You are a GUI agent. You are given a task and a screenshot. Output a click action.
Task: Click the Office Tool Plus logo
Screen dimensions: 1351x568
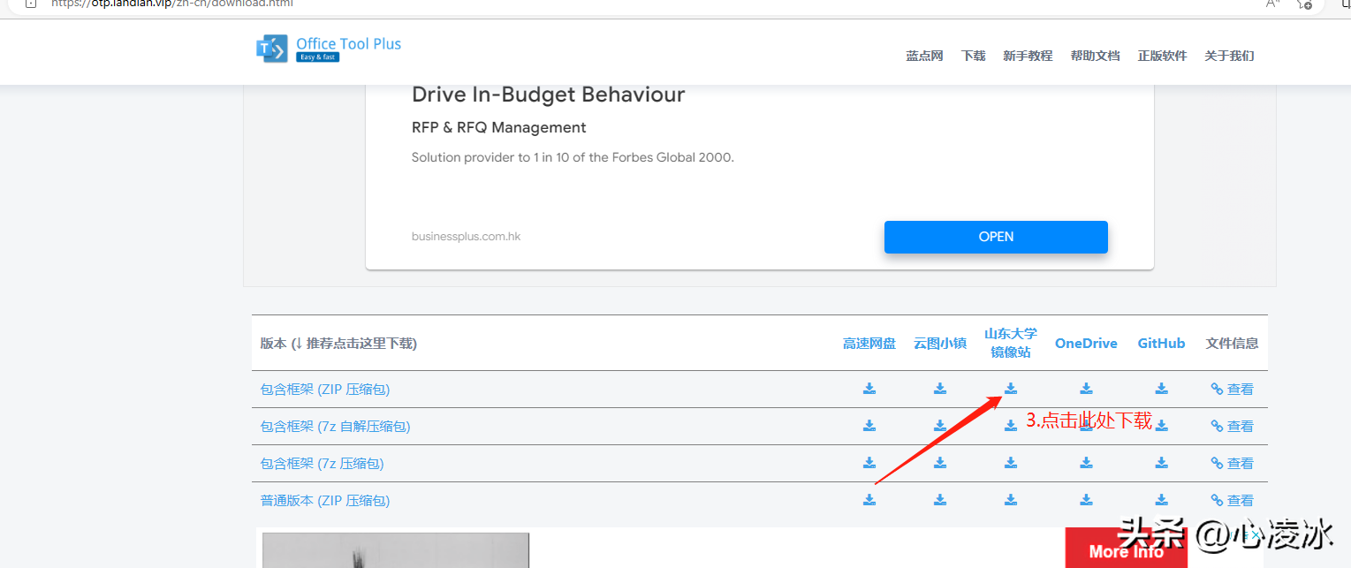point(329,49)
